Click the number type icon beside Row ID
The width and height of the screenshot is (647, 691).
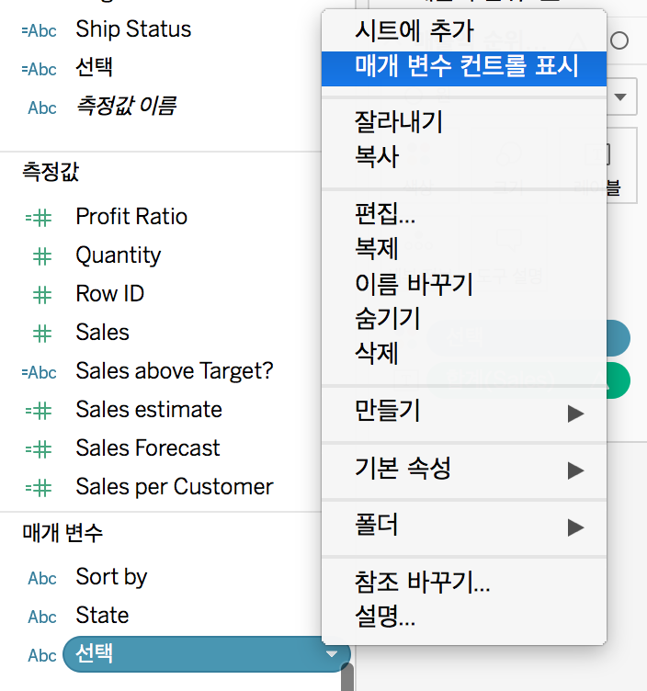click(x=42, y=295)
